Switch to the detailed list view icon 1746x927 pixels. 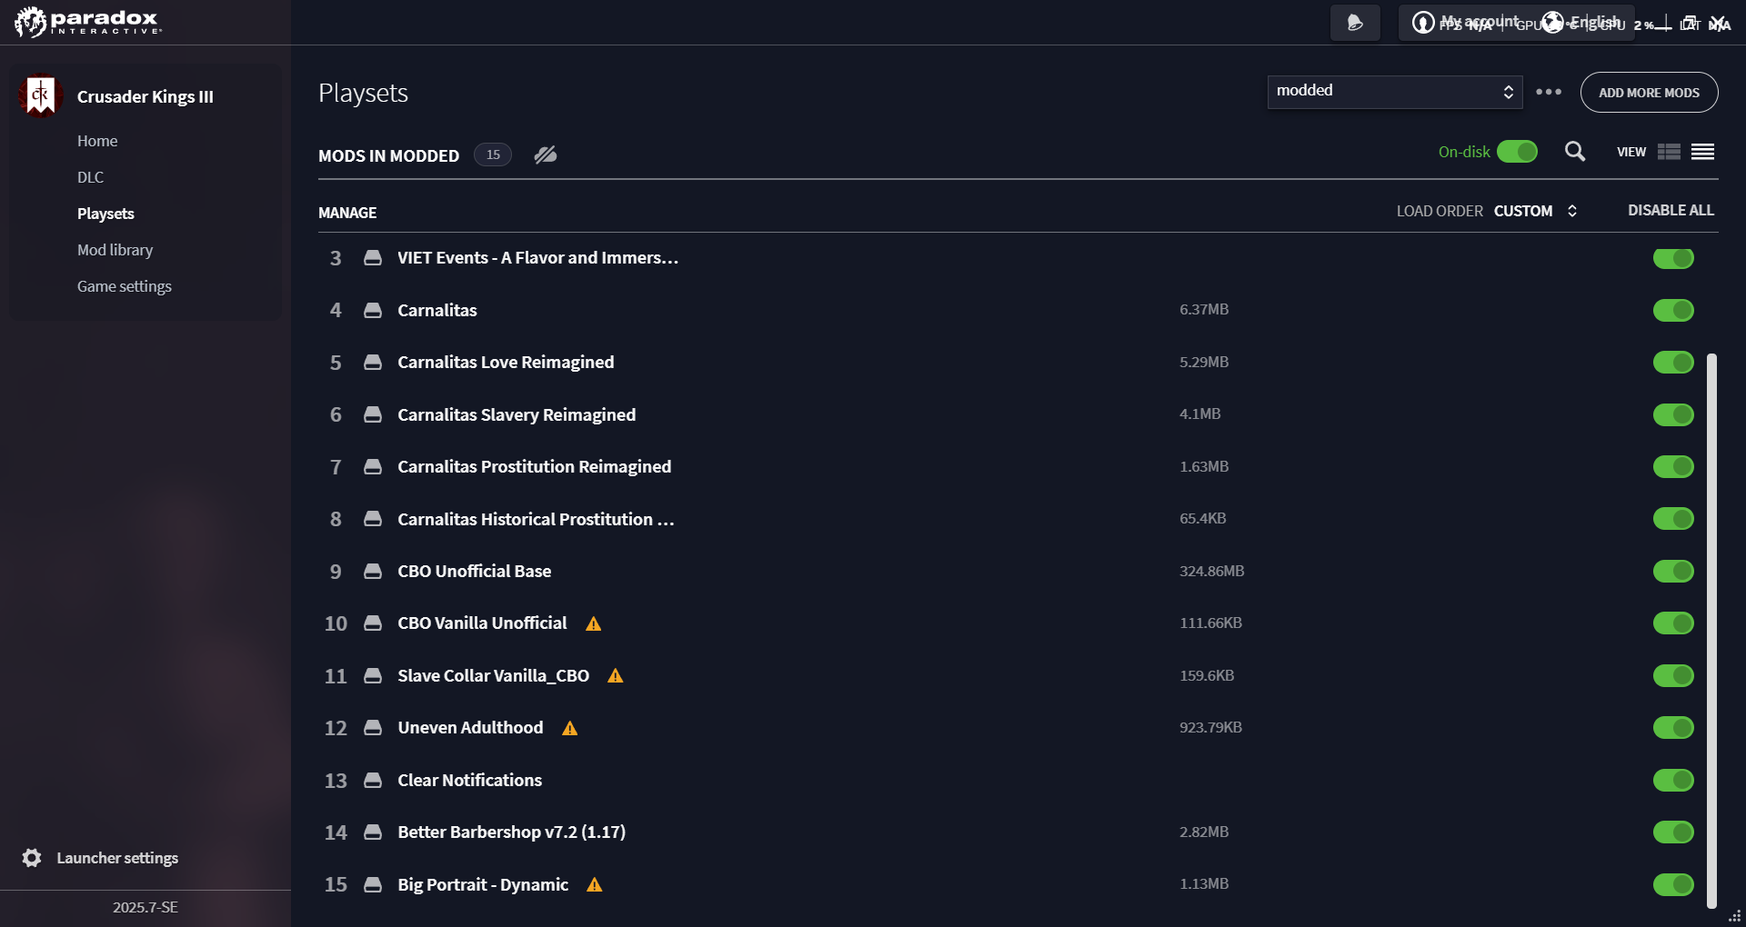pyautogui.click(x=1669, y=152)
